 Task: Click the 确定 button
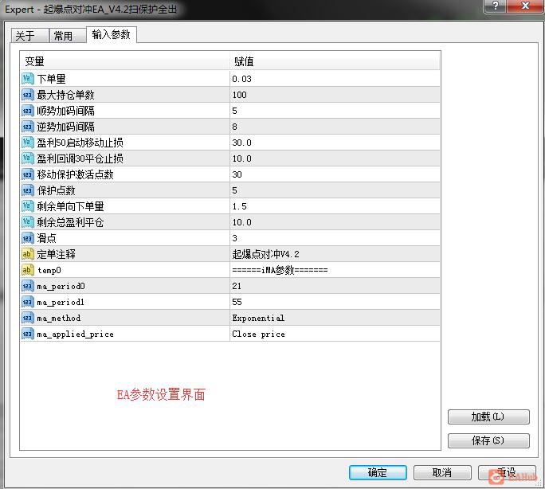(378, 472)
